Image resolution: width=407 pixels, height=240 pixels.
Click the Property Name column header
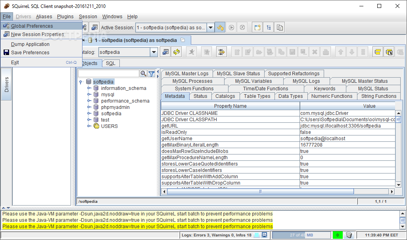pos(230,106)
